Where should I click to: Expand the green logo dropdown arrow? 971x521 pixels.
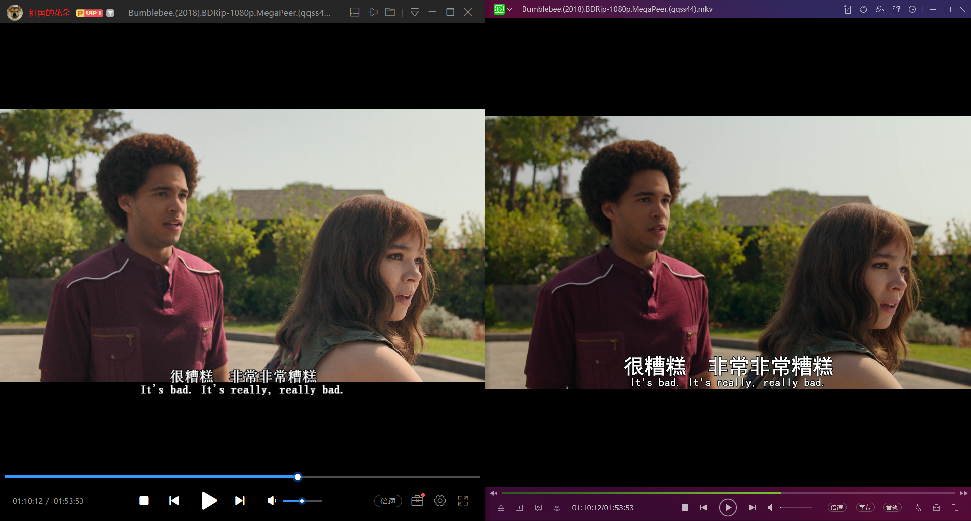click(510, 9)
